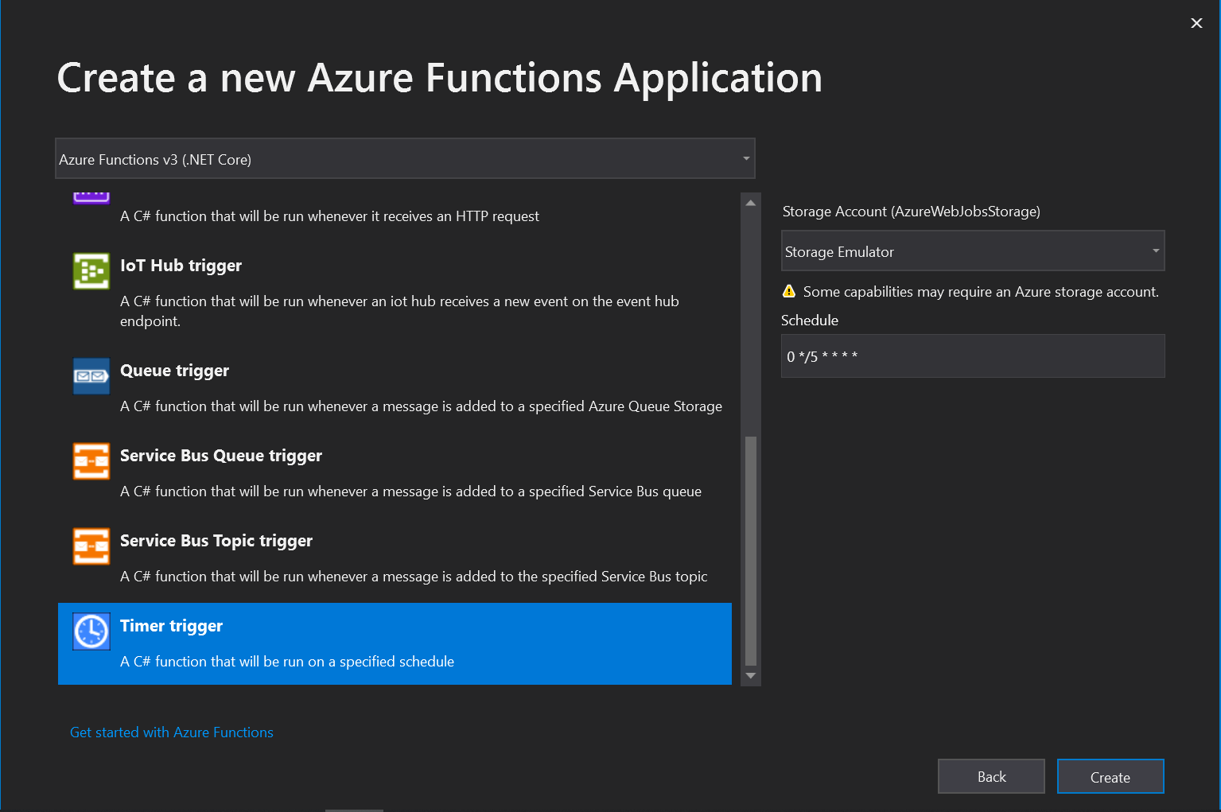Click the Service Bus topic description text
The image size is (1221, 812).
tap(414, 577)
